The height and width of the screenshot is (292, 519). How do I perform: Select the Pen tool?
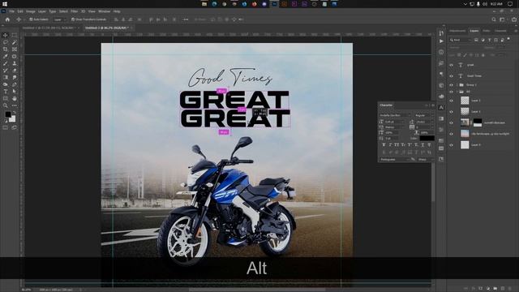coord(15,84)
